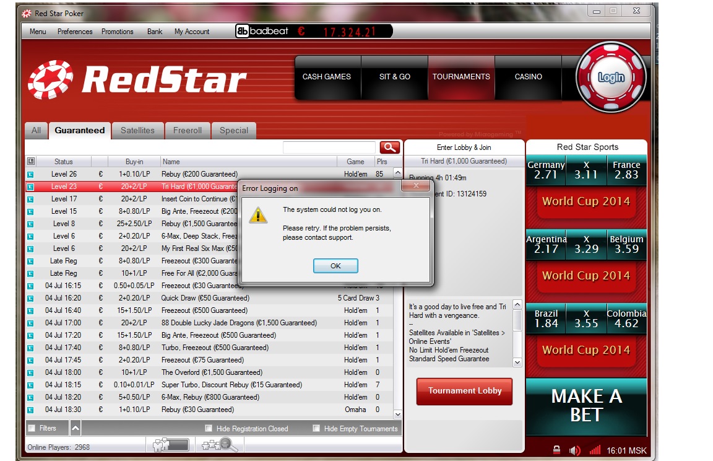The height and width of the screenshot is (461, 713).
Task: Switch to the Special tab
Action: tap(234, 131)
